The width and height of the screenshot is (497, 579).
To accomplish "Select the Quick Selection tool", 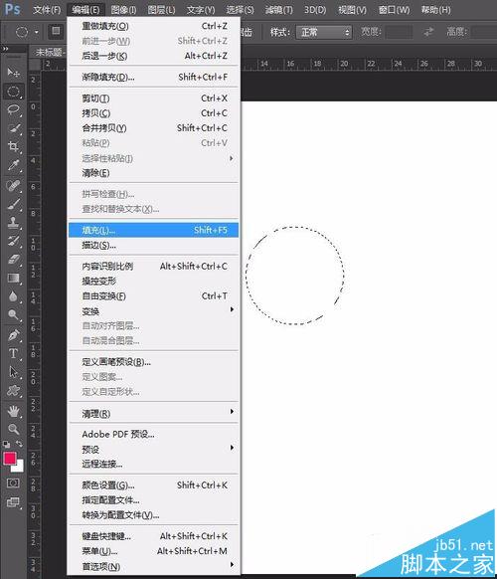I will 14,128.
